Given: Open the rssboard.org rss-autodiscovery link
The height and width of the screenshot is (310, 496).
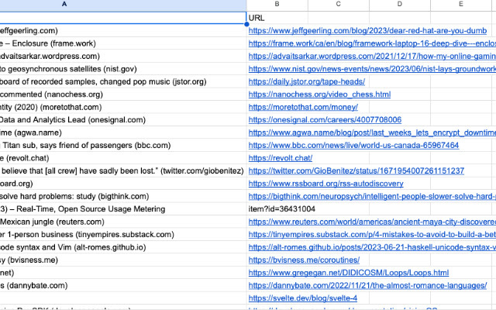Looking at the screenshot, I should [325, 184].
